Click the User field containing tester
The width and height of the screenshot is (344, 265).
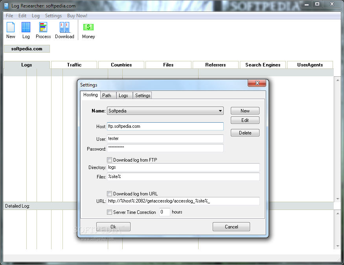click(x=165, y=138)
